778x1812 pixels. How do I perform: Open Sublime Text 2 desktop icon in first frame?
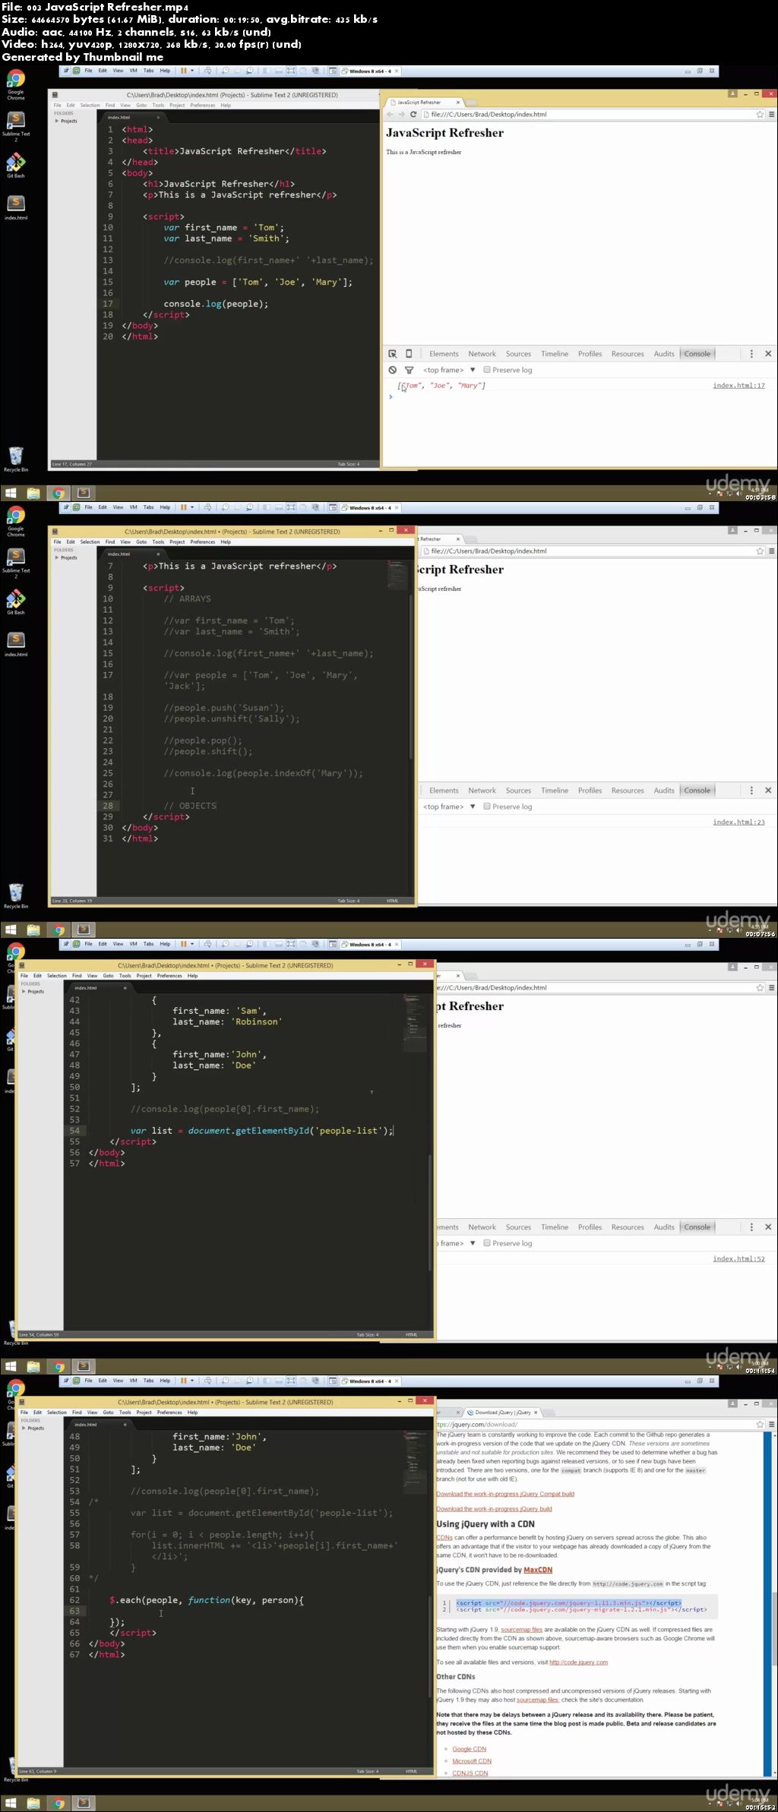16,126
